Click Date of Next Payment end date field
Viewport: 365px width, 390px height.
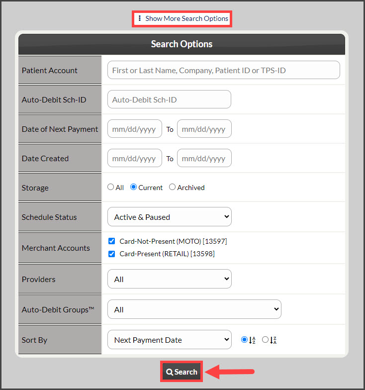pyautogui.click(x=204, y=129)
